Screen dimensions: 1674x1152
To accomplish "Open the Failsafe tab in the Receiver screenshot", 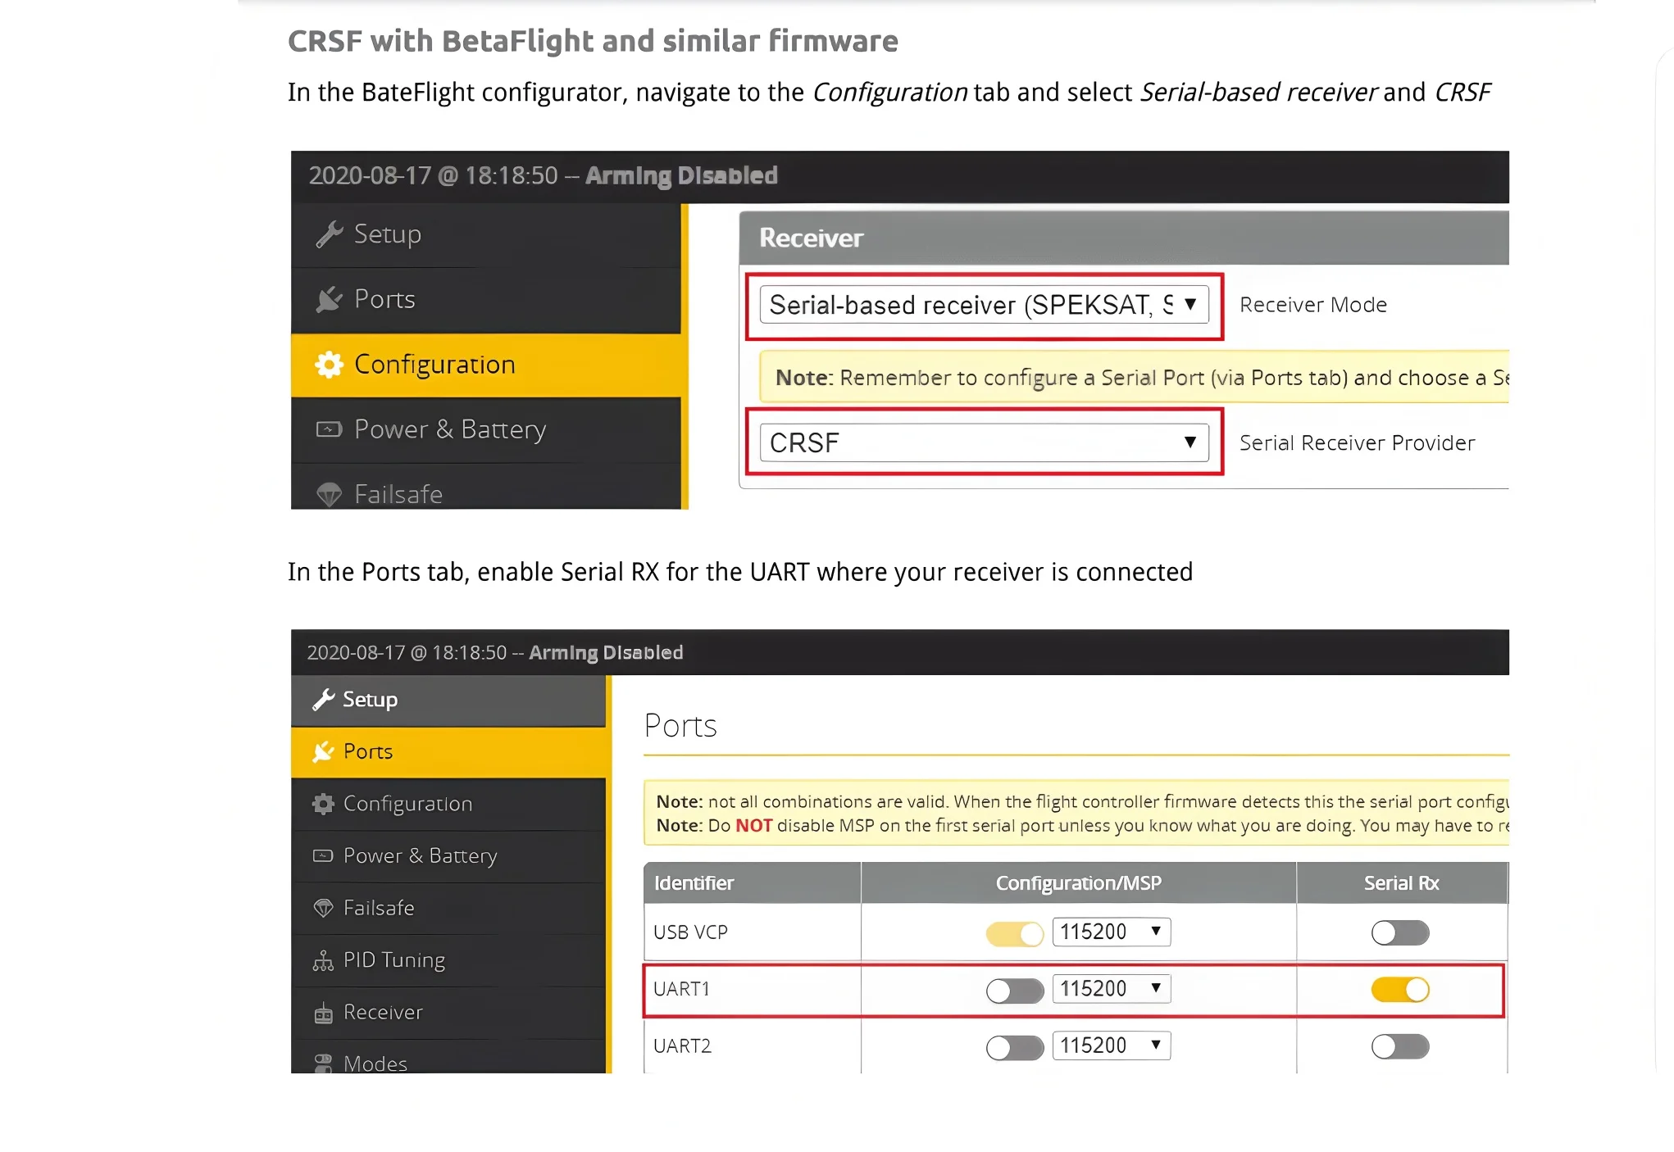I will [486, 489].
